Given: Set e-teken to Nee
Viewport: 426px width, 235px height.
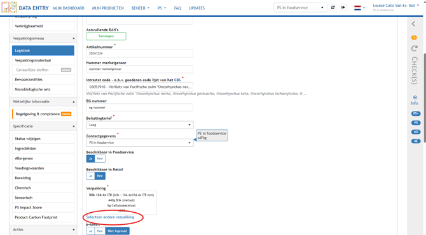Looking at the screenshot, I should pos(100,231).
